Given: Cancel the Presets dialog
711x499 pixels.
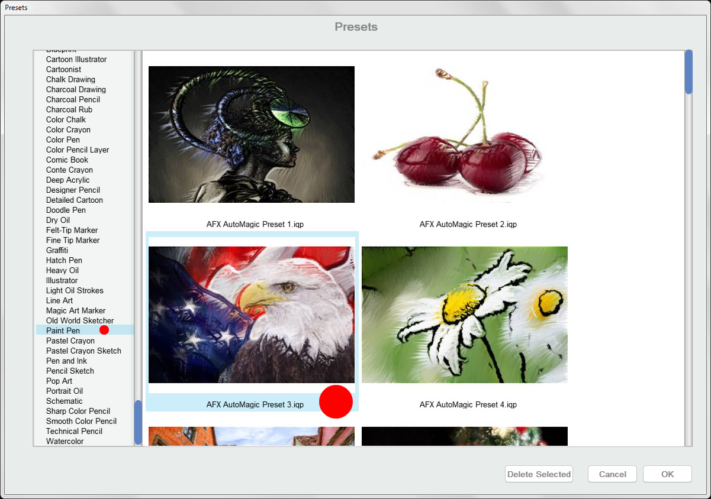Looking at the screenshot, I should 612,474.
